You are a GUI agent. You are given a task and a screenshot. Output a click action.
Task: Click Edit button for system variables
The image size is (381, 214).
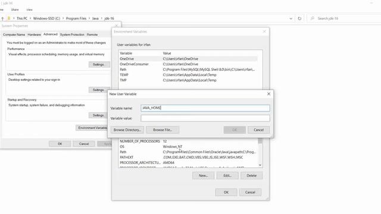click(227, 176)
